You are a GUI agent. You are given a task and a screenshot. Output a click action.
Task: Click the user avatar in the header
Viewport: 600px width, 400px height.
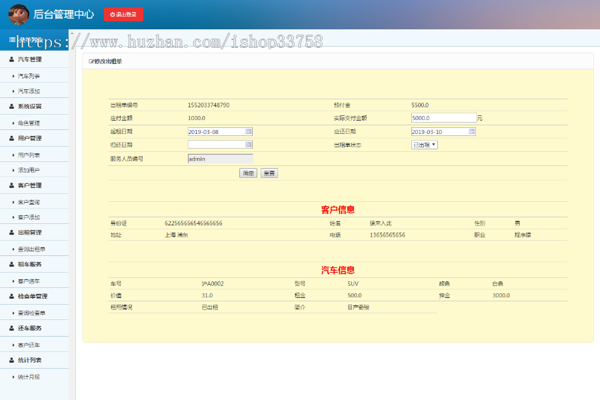point(17,14)
